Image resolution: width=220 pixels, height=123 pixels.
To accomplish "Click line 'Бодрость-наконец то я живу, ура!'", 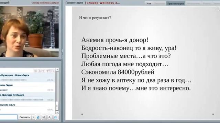I will point(129,48).
